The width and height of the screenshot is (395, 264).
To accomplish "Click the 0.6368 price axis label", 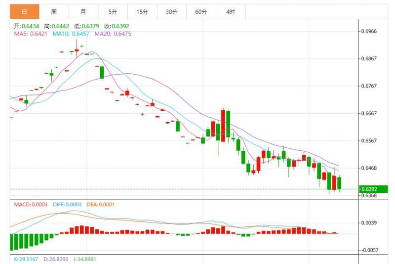I will [369, 196].
